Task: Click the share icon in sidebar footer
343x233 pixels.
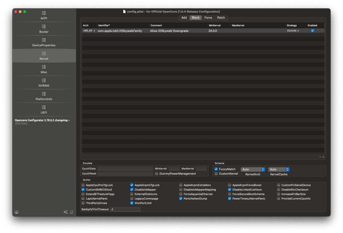Action: pyautogui.click(x=66, y=212)
